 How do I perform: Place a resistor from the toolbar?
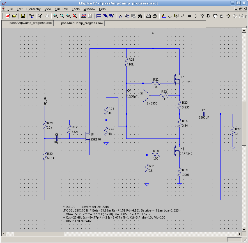point(183,16)
